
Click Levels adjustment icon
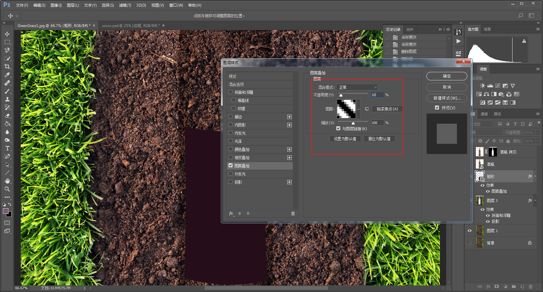click(490, 86)
